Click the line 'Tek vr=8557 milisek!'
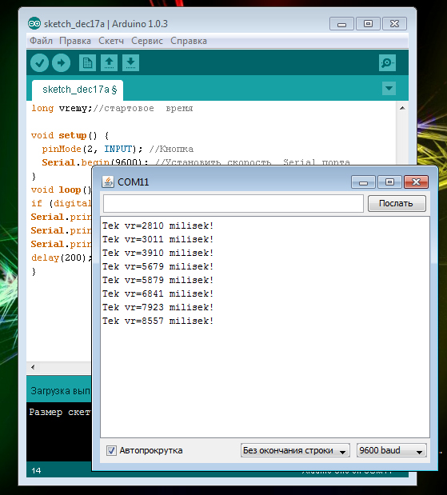 point(158,321)
